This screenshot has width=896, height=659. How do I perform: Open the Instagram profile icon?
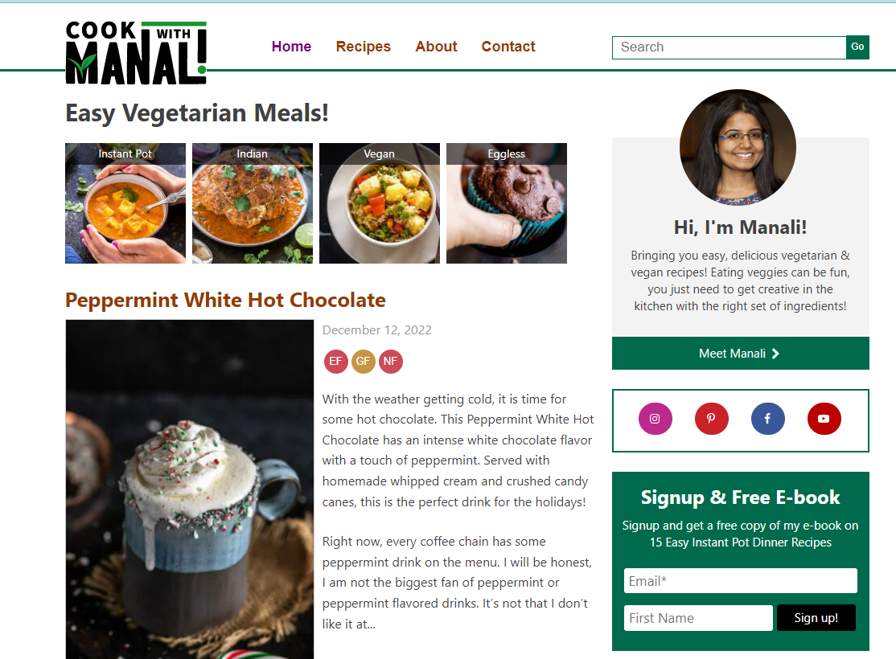coord(655,419)
